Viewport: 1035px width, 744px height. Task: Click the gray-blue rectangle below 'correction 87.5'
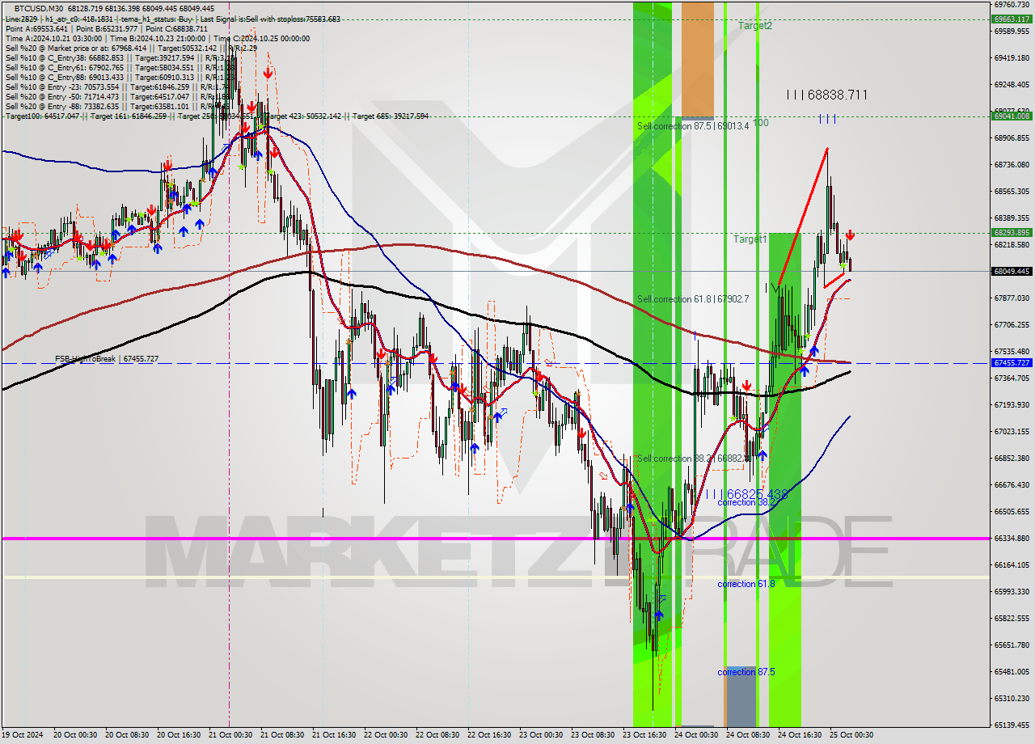(x=741, y=697)
